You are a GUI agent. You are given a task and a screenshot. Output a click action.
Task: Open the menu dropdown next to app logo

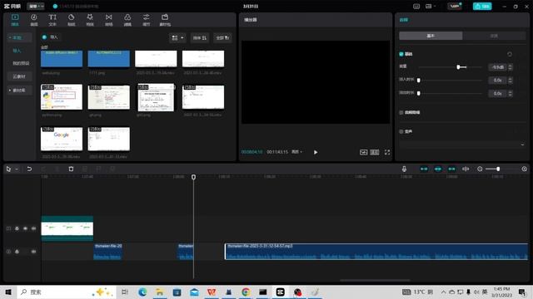click(x=36, y=6)
